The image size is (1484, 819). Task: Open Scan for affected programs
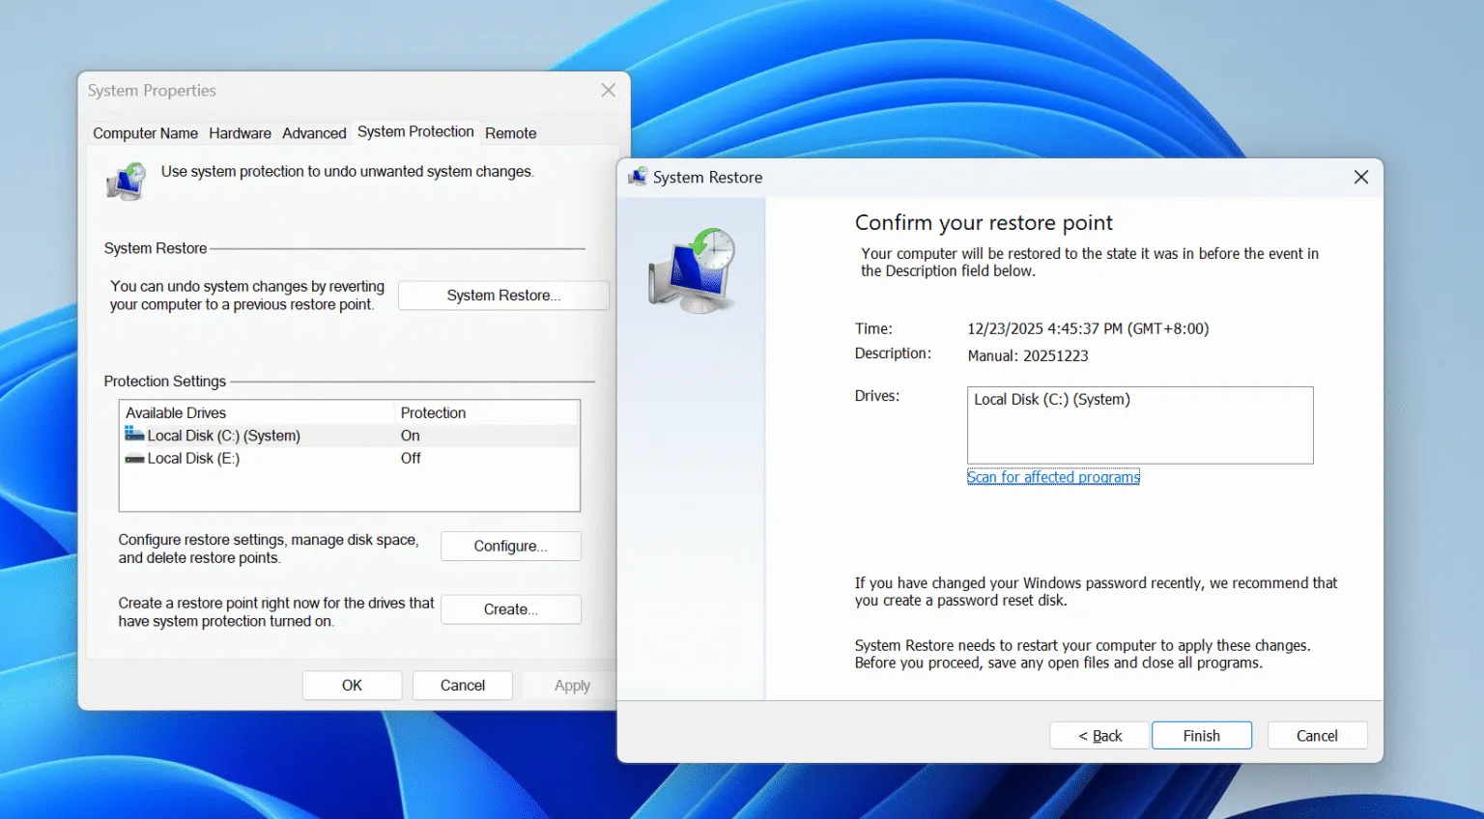tap(1053, 476)
